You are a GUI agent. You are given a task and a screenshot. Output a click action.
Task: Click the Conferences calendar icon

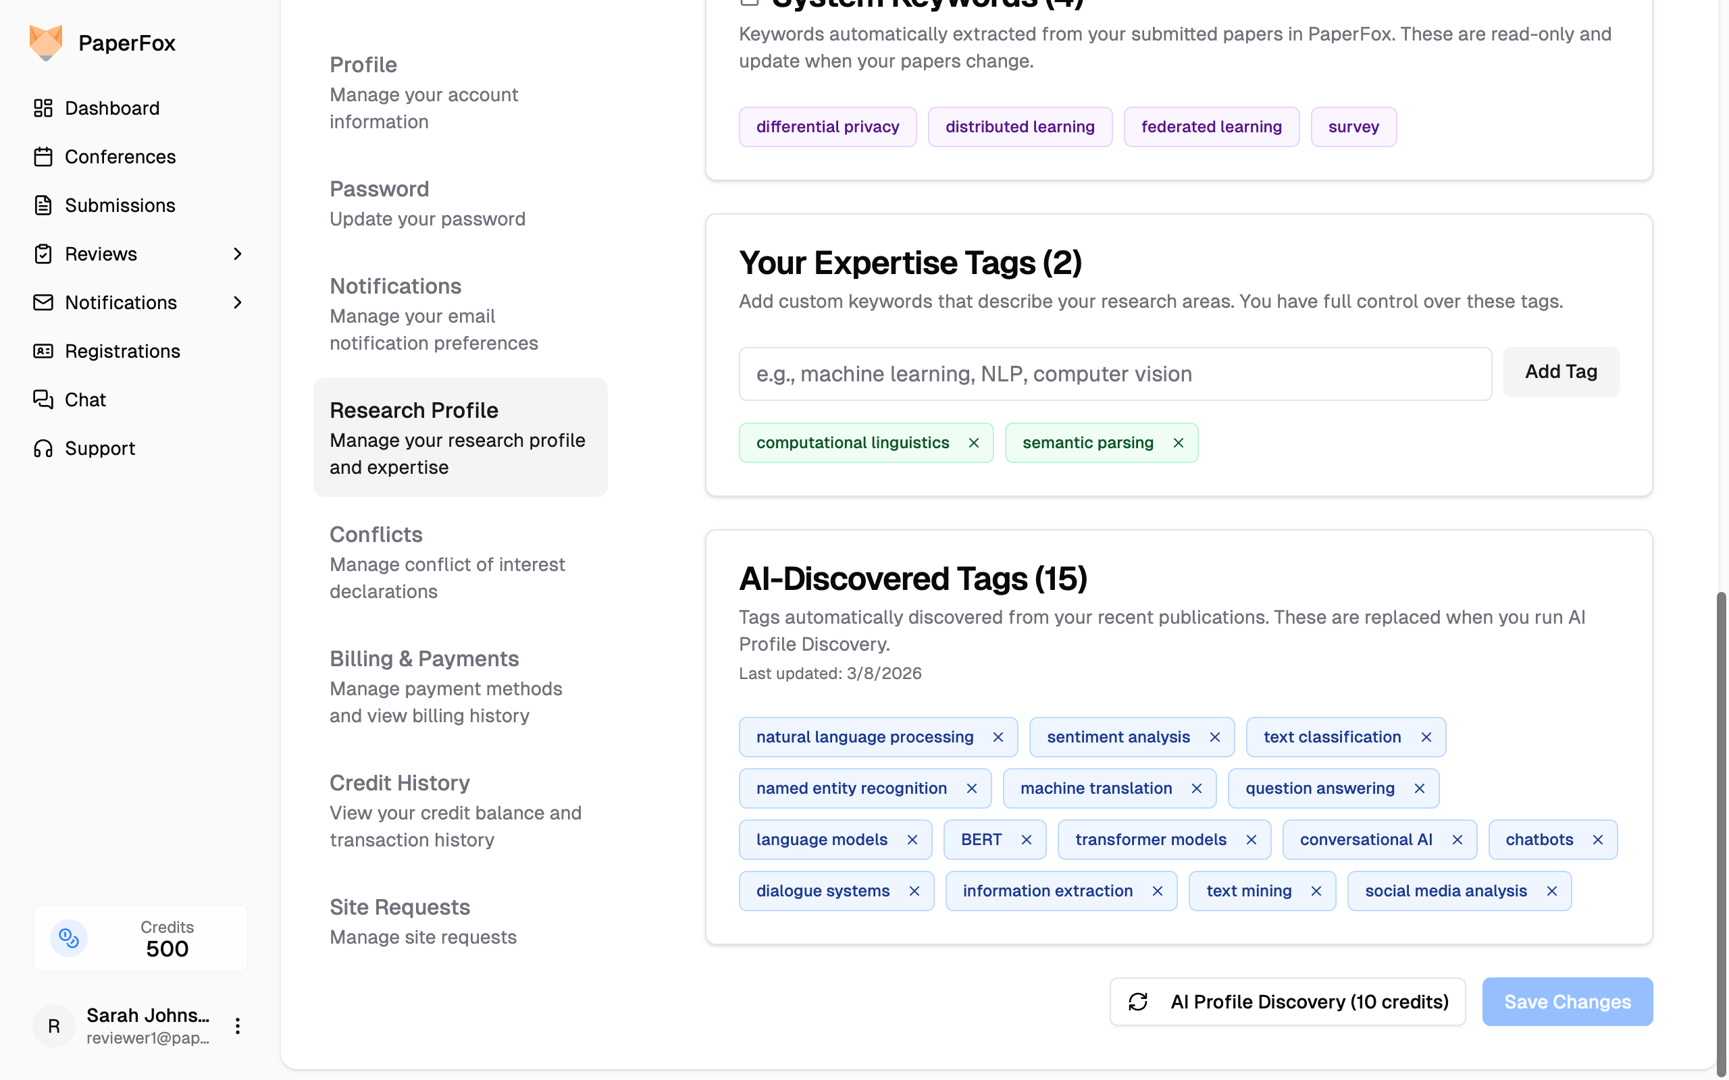[43, 157]
